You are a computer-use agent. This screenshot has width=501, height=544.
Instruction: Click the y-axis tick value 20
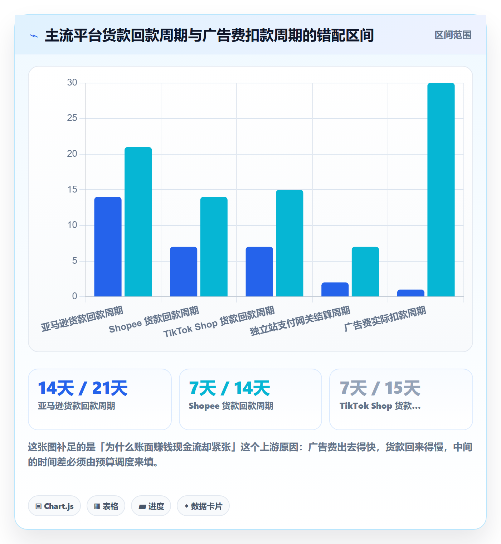coord(72,154)
